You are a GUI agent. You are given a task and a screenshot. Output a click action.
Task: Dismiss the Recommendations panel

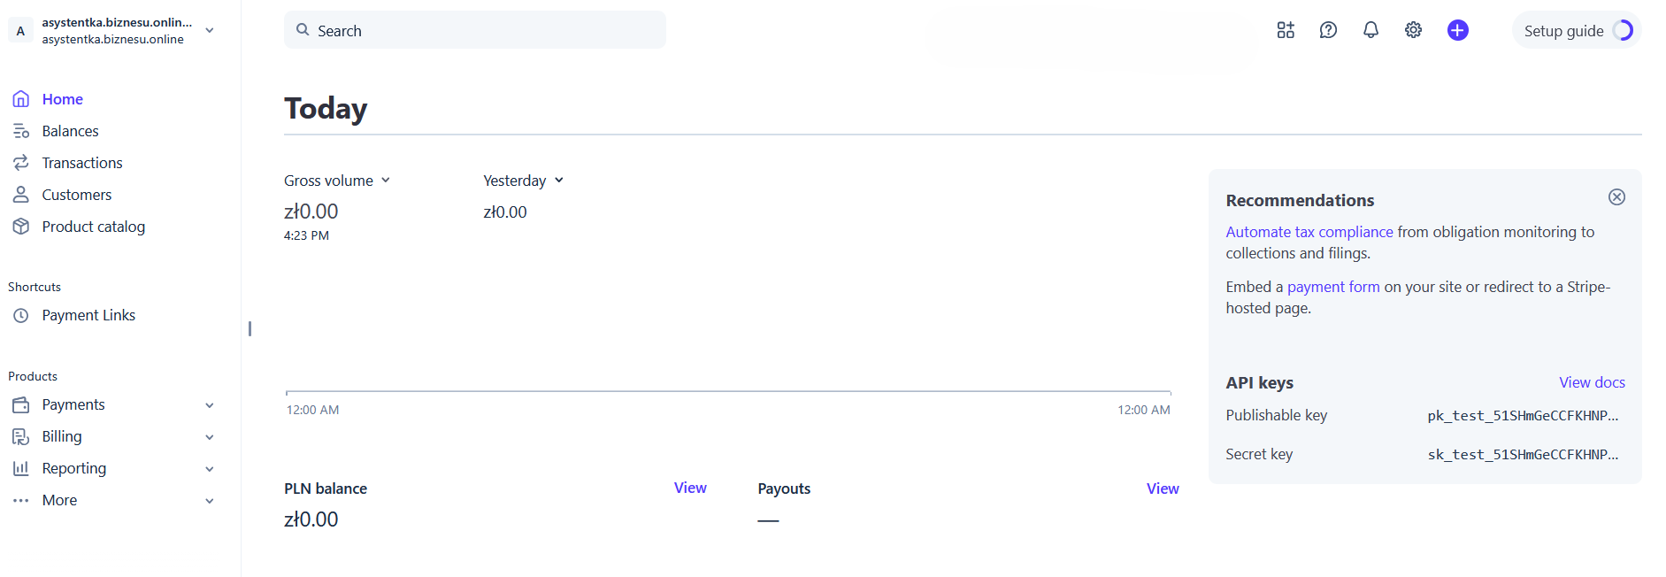click(1616, 197)
